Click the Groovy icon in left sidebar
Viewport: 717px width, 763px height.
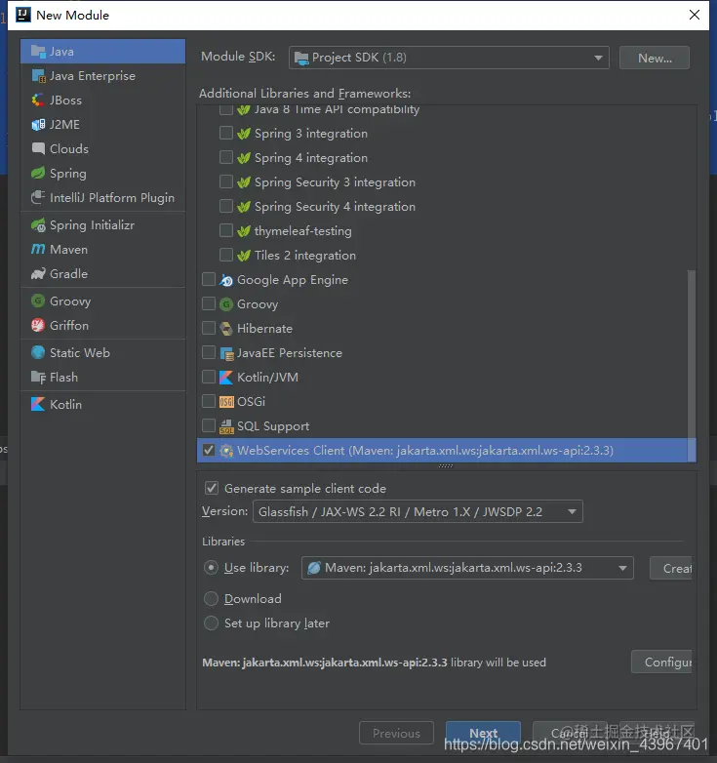(x=38, y=301)
